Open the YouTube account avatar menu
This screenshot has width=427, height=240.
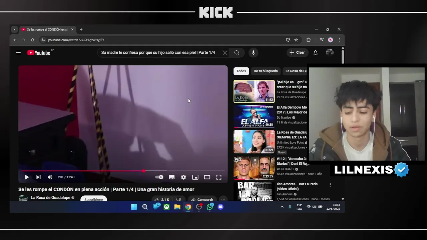click(330, 52)
